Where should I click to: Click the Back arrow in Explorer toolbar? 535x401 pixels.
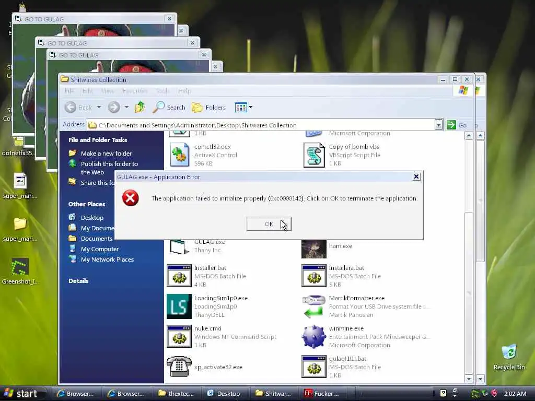click(x=71, y=107)
